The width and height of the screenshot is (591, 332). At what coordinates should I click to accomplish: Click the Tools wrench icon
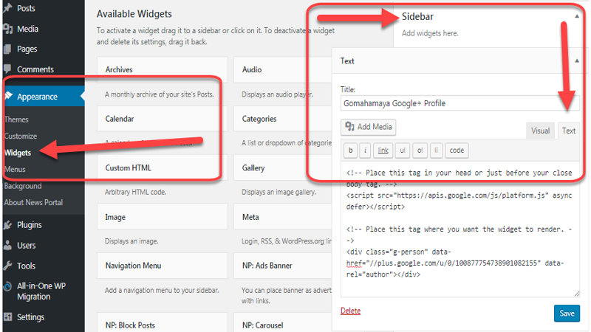click(7, 266)
